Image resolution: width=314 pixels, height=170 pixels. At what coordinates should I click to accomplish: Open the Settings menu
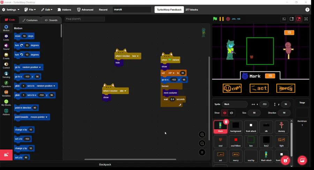(x=11, y=10)
